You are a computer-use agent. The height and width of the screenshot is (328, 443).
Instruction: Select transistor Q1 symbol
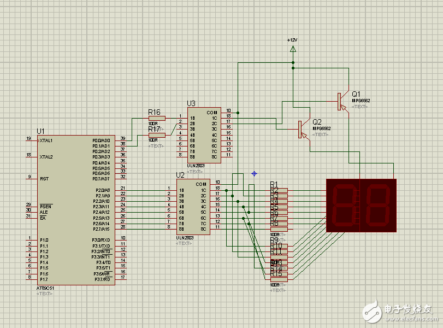[x=341, y=101]
